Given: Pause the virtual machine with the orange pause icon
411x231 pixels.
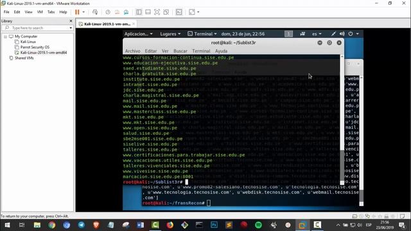Looking at the screenshot, I should tap(77, 12).
